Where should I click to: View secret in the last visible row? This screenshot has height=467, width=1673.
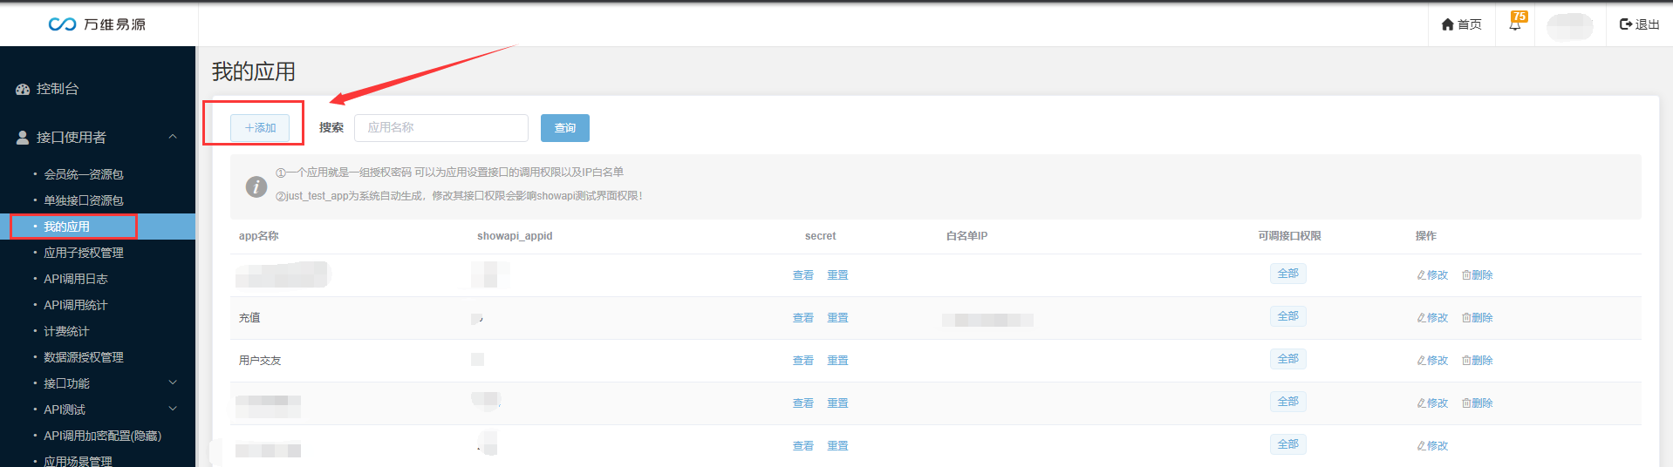803,446
